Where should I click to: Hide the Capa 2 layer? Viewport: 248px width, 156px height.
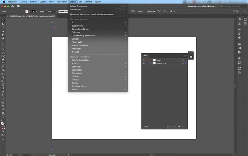pos(144,60)
